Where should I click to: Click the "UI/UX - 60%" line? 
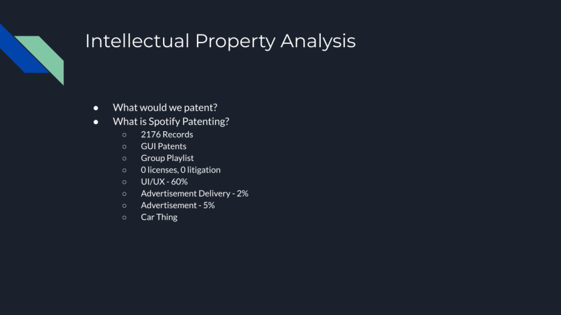pos(164,182)
